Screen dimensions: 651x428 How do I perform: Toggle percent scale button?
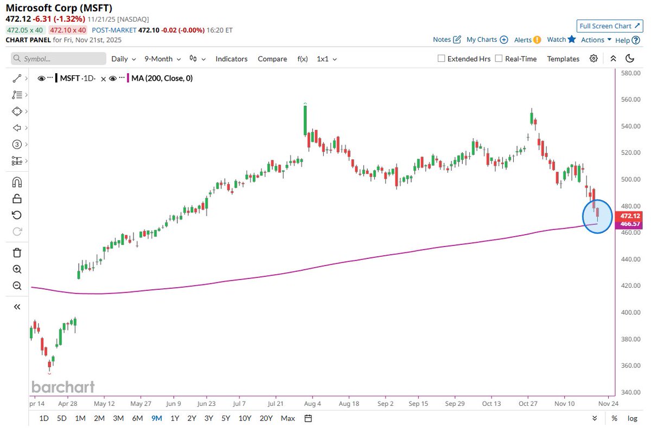[x=614, y=418]
